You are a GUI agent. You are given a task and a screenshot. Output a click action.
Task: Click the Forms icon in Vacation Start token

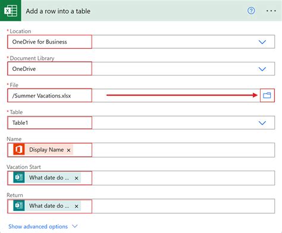coord(19,177)
